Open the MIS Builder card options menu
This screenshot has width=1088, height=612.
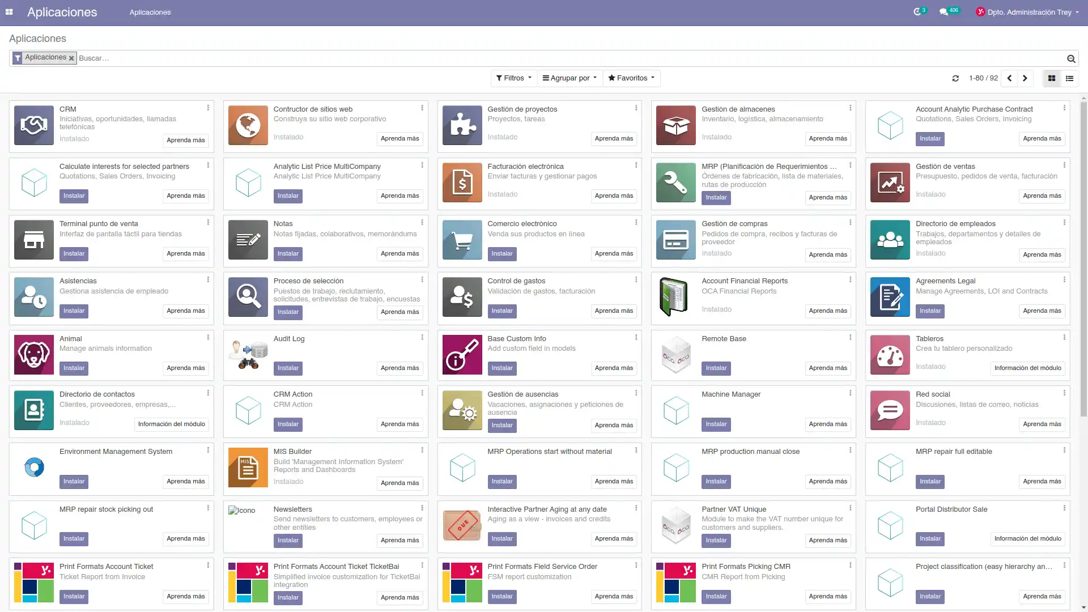(x=422, y=450)
